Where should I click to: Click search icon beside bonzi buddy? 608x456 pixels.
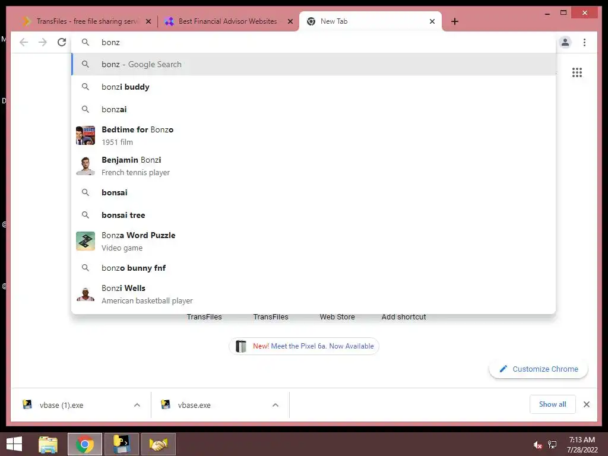coord(85,87)
